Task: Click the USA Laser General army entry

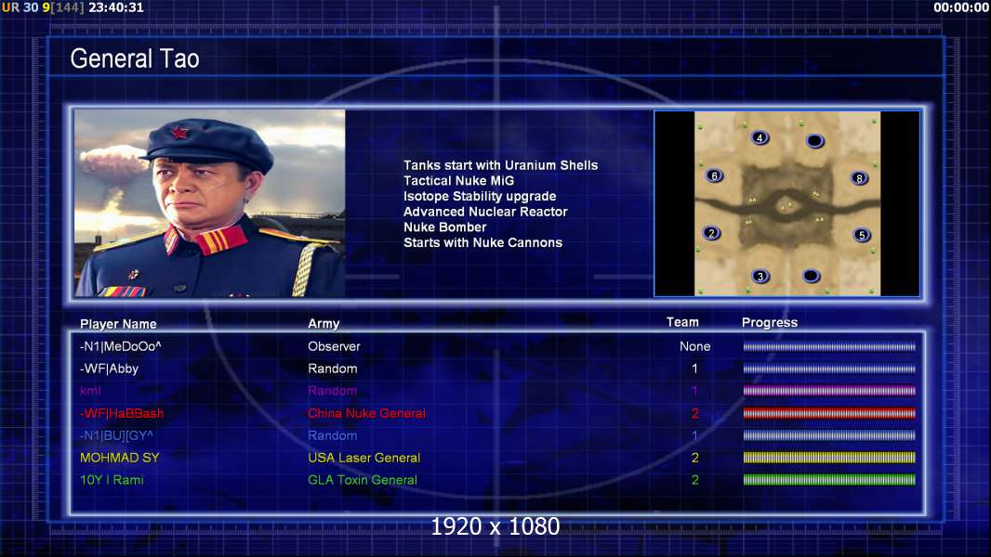Action: 364,458
